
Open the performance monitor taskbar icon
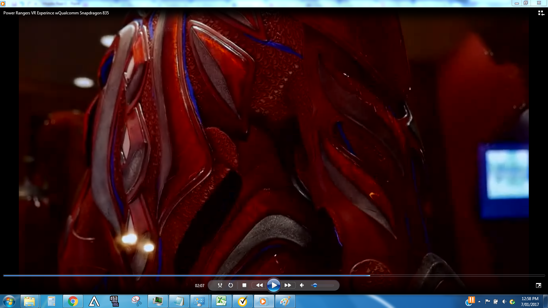pyautogui.click(x=158, y=301)
